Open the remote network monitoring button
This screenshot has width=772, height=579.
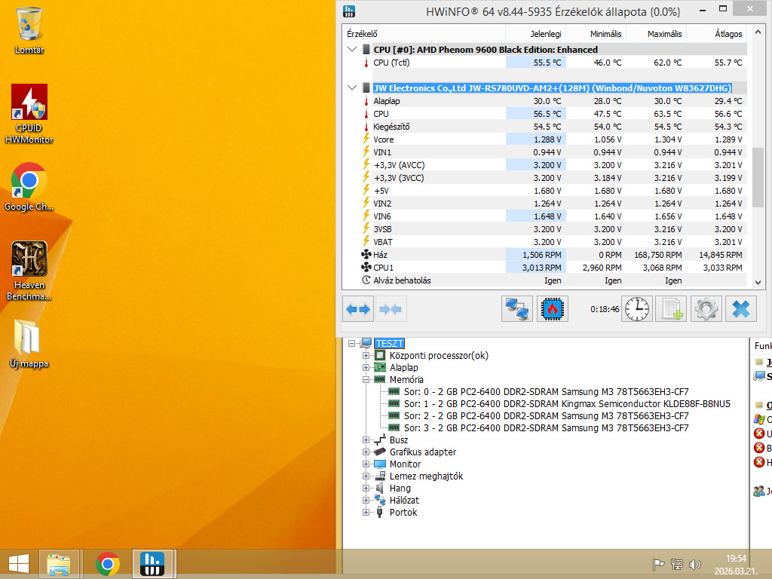(x=517, y=309)
